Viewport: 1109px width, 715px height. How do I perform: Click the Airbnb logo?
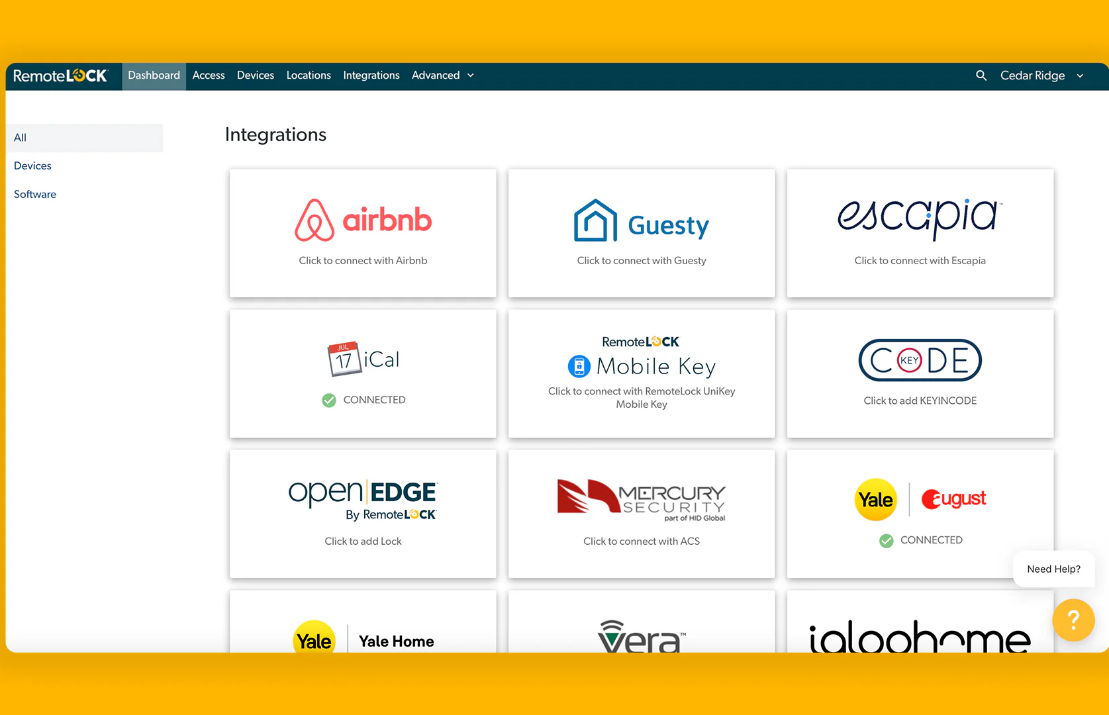click(x=363, y=220)
